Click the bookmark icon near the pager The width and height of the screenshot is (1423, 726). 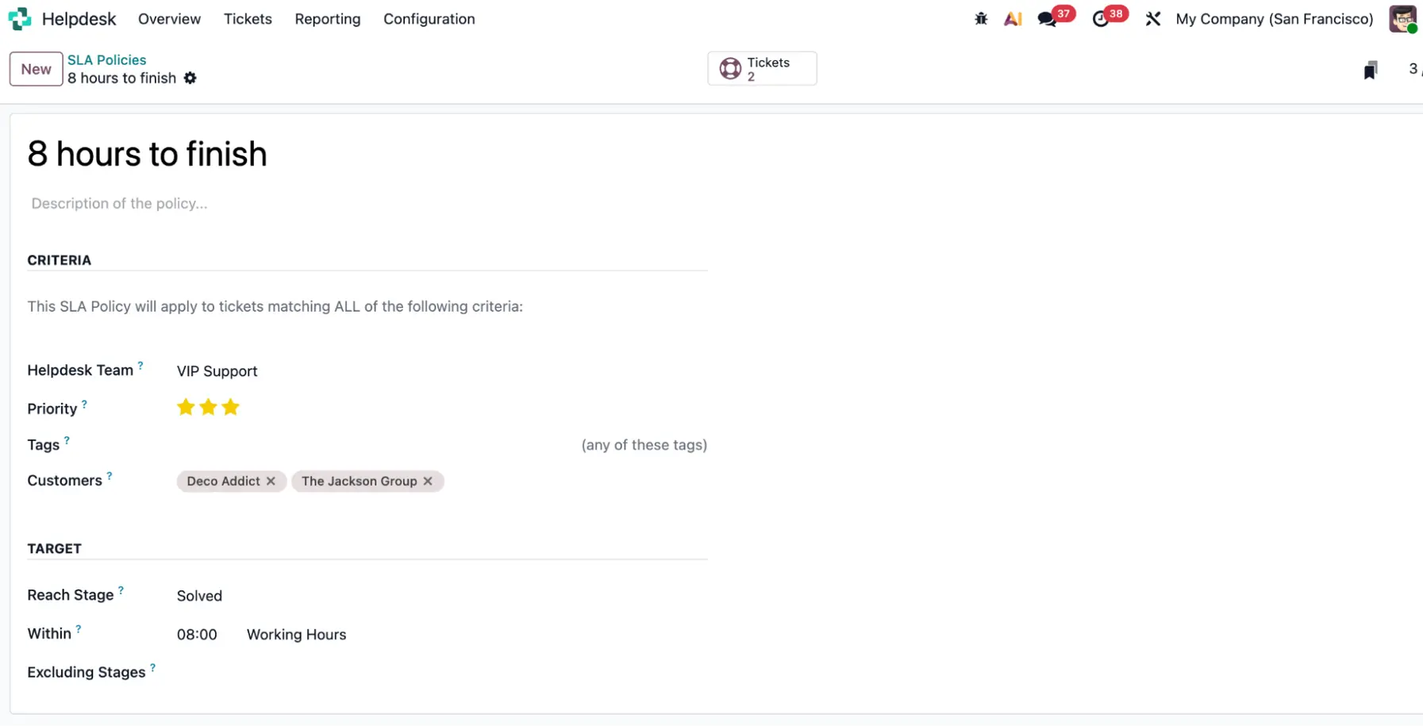pyautogui.click(x=1370, y=70)
